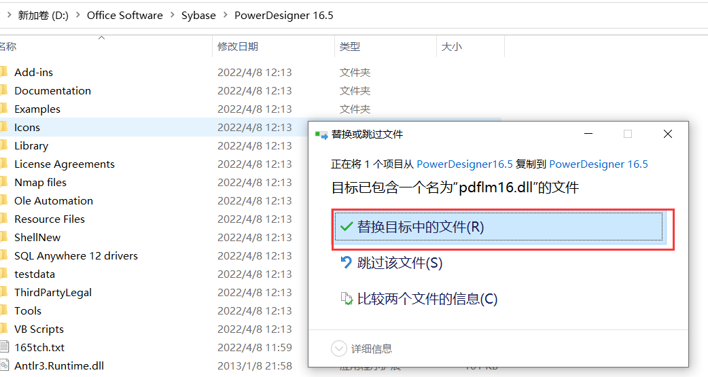Click green checkmark icon for replace
This screenshot has width=708, height=377.
point(347,227)
